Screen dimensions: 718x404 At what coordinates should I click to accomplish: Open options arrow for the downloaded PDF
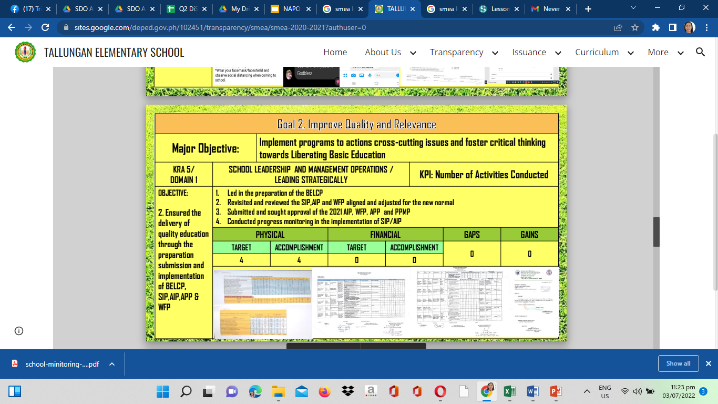111,363
